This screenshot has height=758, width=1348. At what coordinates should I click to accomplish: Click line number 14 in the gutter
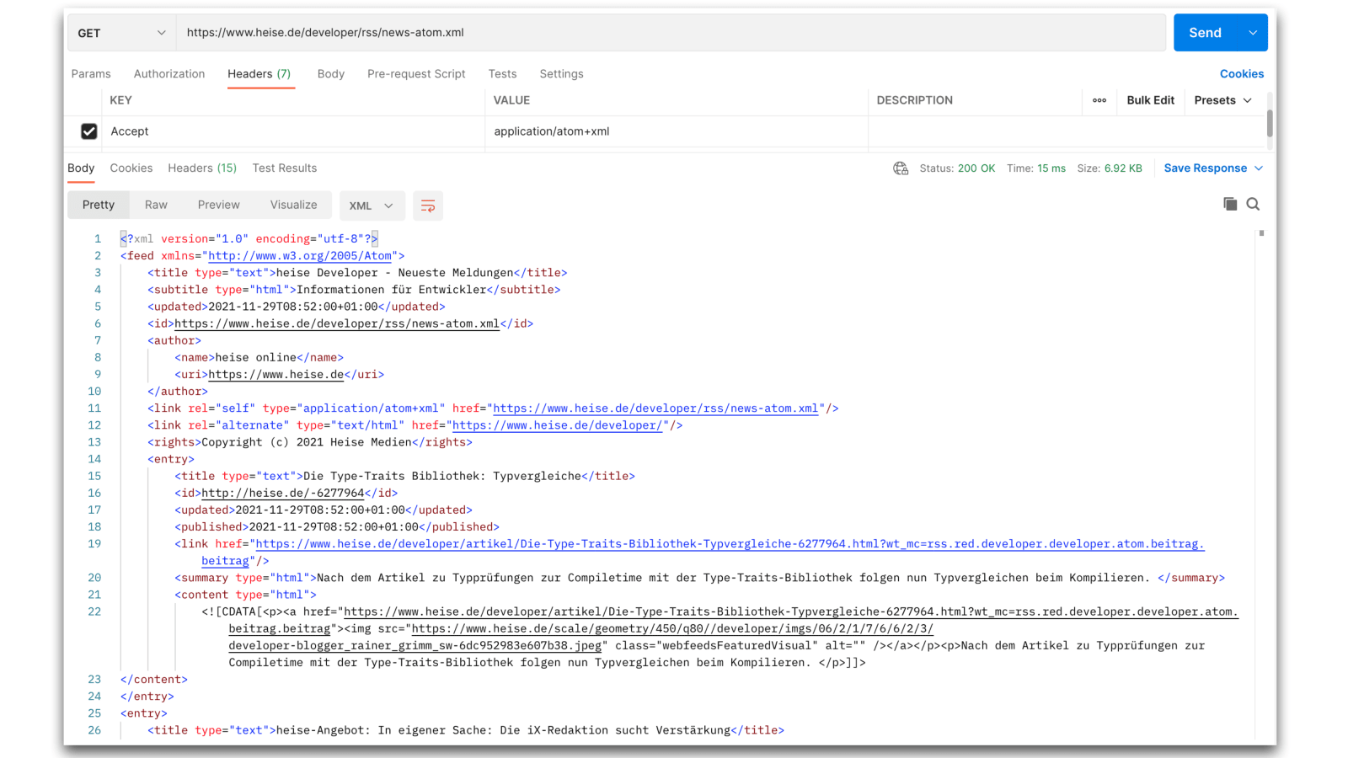94,459
